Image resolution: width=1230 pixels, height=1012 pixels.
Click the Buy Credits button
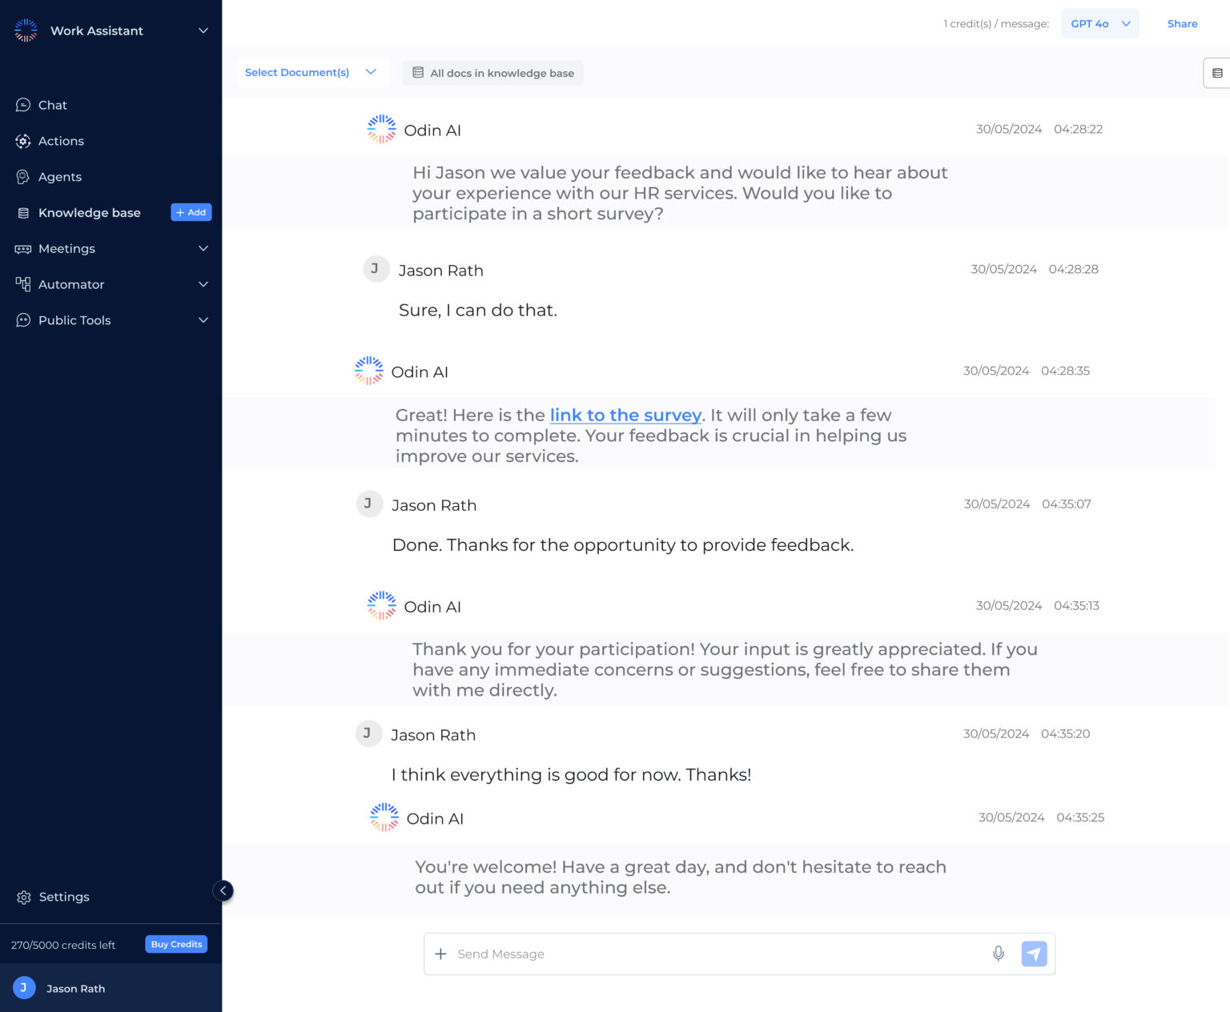(176, 944)
